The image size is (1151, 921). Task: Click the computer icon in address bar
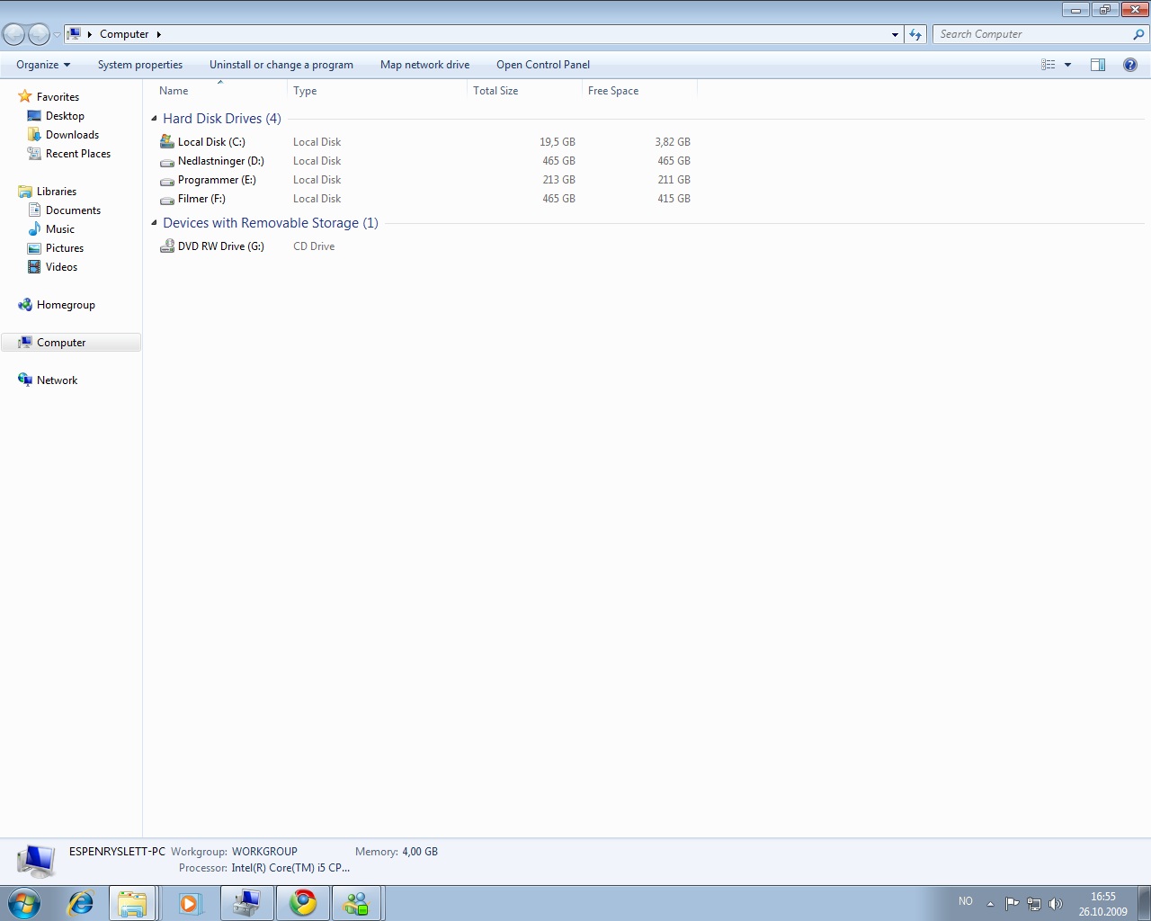tap(75, 34)
